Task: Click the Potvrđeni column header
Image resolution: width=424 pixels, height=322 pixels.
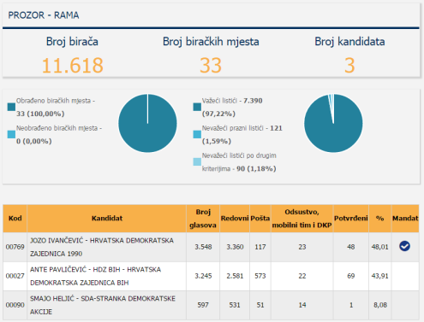Action: click(x=351, y=219)
